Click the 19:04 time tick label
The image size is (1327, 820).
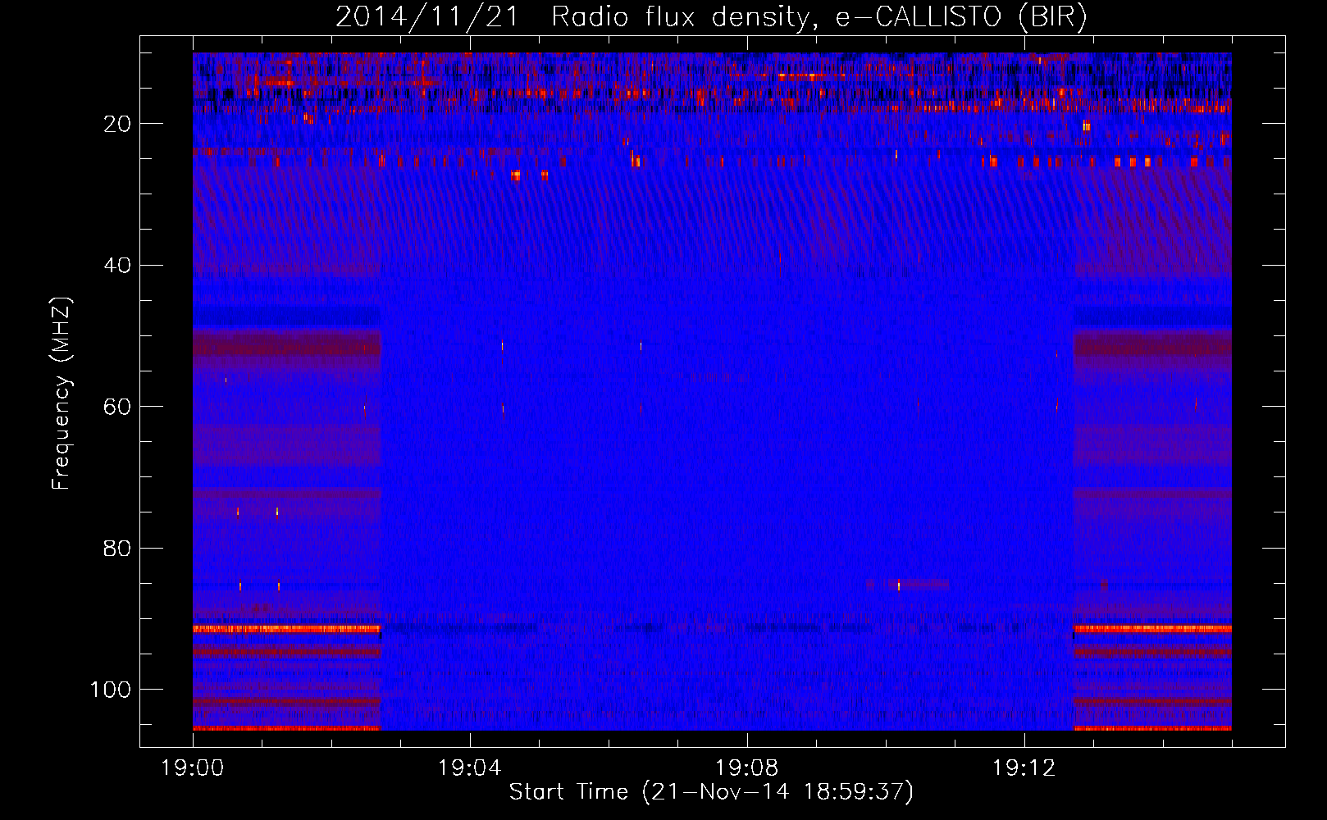click(469, 768)
